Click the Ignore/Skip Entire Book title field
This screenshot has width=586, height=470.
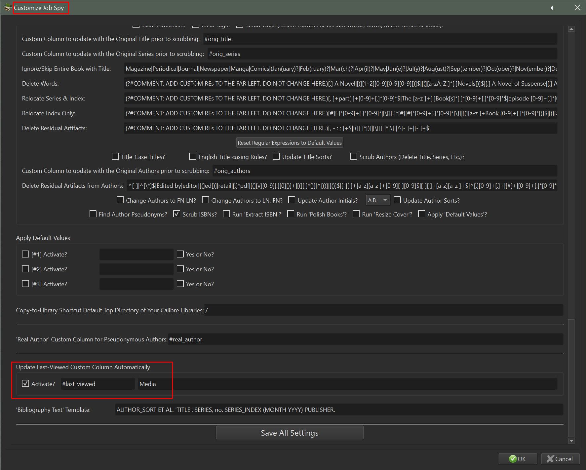coord(341,69)
